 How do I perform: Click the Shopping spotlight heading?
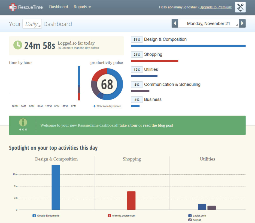point(132,159)
